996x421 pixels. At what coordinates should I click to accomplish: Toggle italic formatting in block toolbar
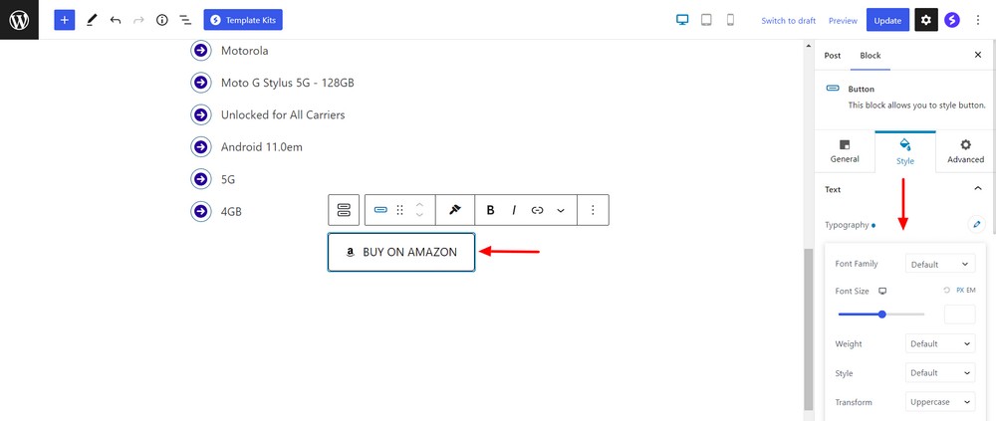click(x=514, y=210)
